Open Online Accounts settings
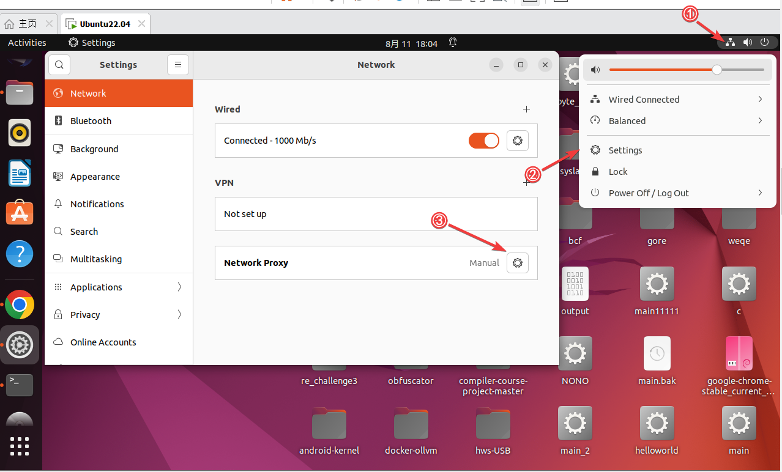 pos(119,342)
